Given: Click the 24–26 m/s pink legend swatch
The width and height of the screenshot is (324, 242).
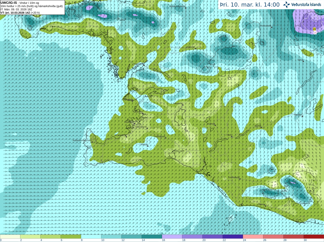Looking at the screenshot, I should click(x=253, y=237).
